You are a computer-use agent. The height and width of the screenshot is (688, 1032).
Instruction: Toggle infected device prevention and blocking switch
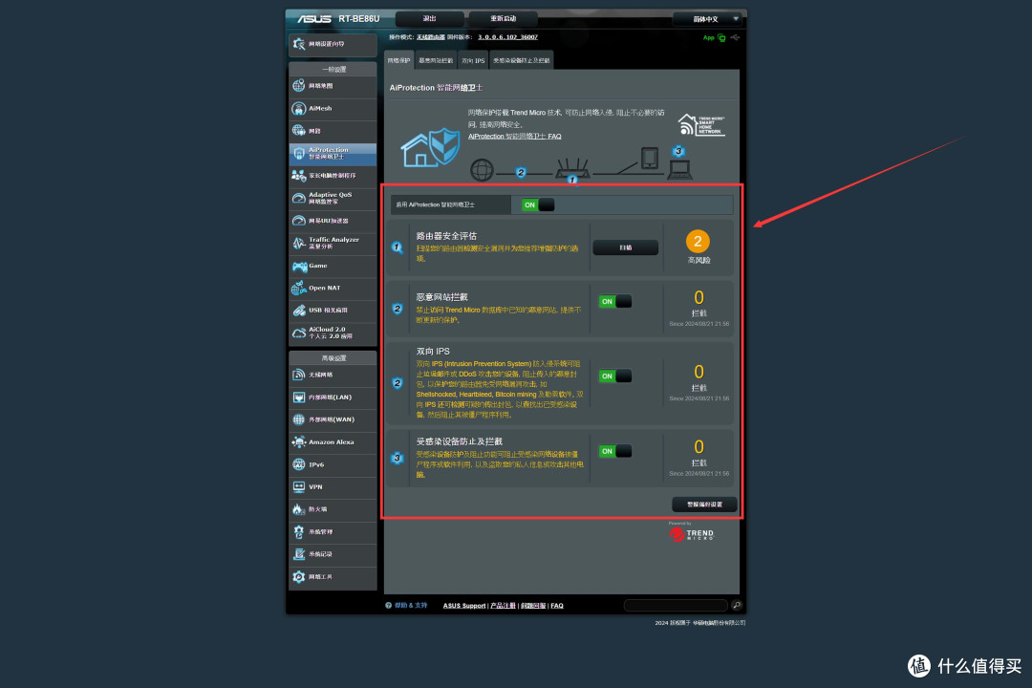click(614, 451)
